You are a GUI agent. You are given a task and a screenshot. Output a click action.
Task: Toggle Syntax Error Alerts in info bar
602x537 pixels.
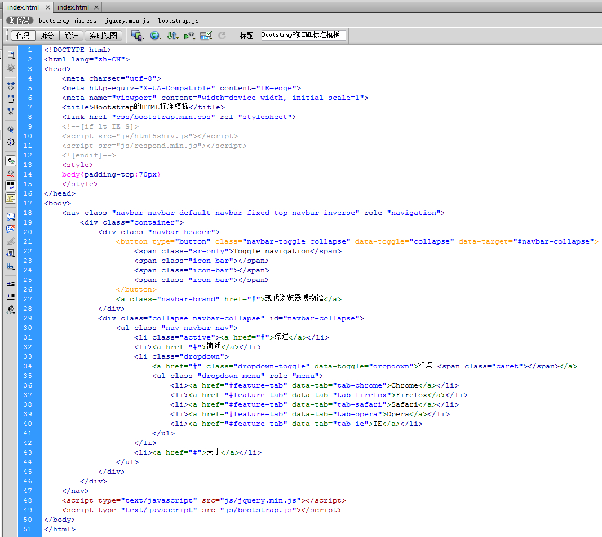click(11, 198)
